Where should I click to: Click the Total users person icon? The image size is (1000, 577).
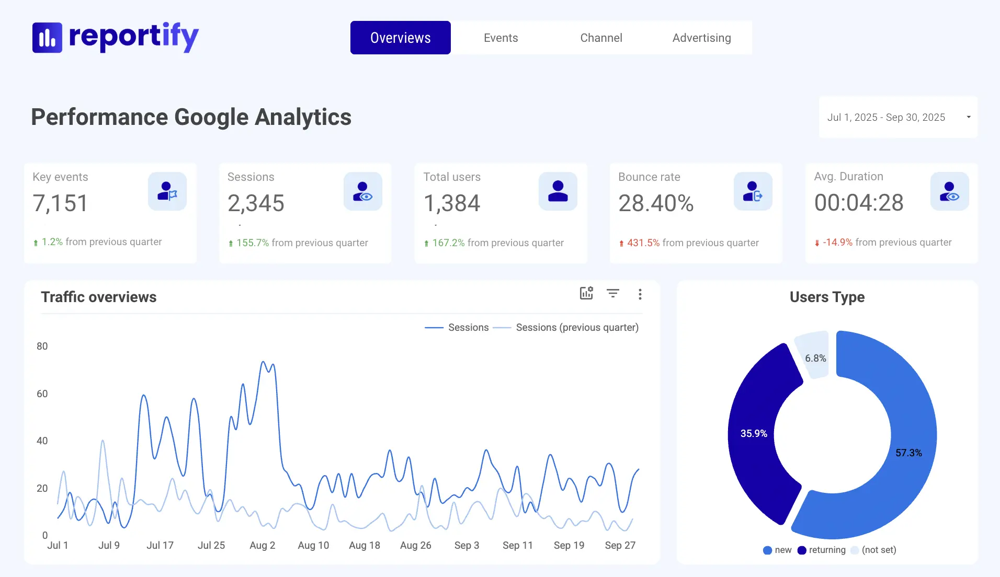click(x=558, y=191)
